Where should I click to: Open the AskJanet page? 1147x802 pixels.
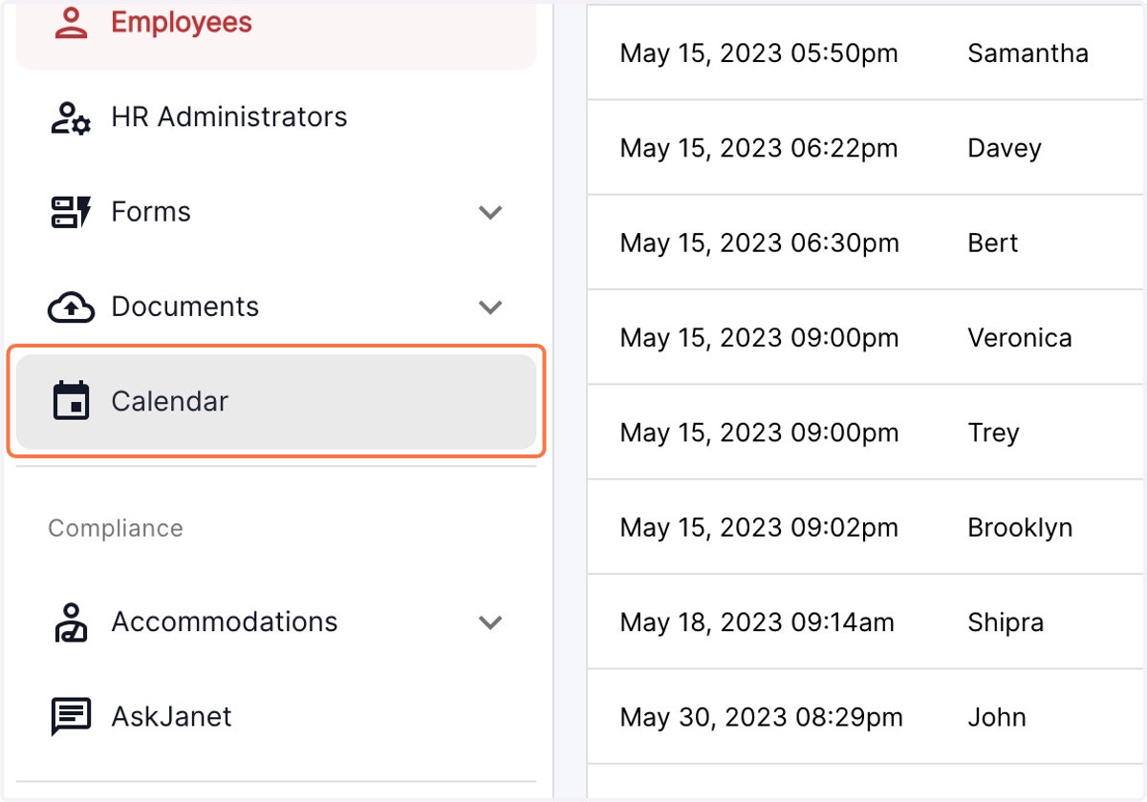click(x=276, y=717)
